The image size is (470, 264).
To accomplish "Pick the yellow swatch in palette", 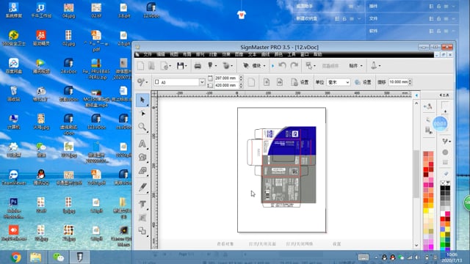I will (x=426, y=211).
